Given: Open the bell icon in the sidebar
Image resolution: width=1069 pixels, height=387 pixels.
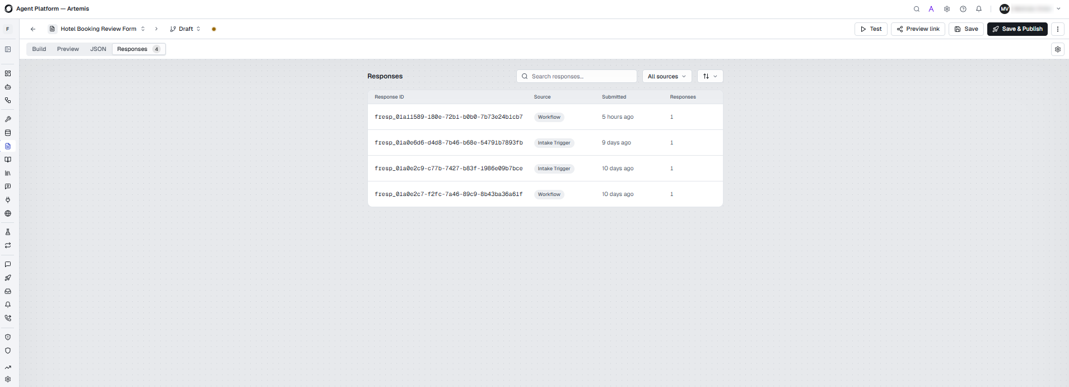Looking at the screenshot, I should (8, 305).
